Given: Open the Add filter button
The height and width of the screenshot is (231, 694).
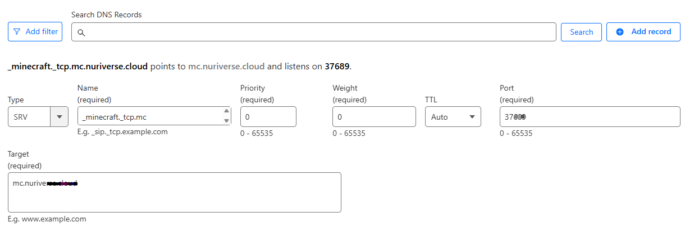Looking at the screenshot, I should 35,32.
